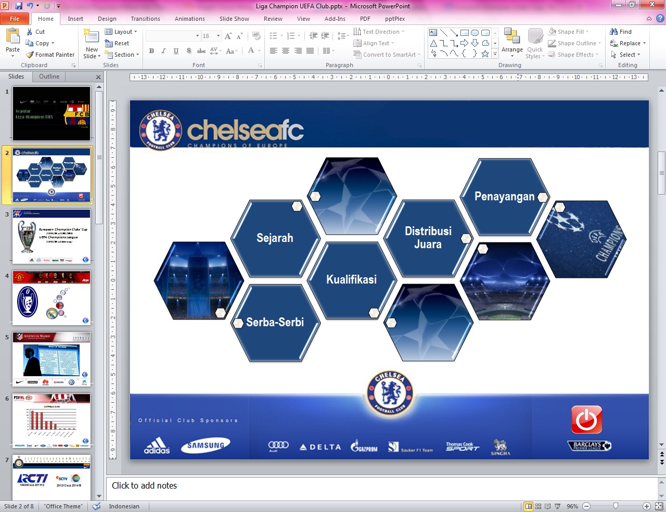Insert a New Slide via icon
This screenshot has height=512, width=666.
coord(92,36)
